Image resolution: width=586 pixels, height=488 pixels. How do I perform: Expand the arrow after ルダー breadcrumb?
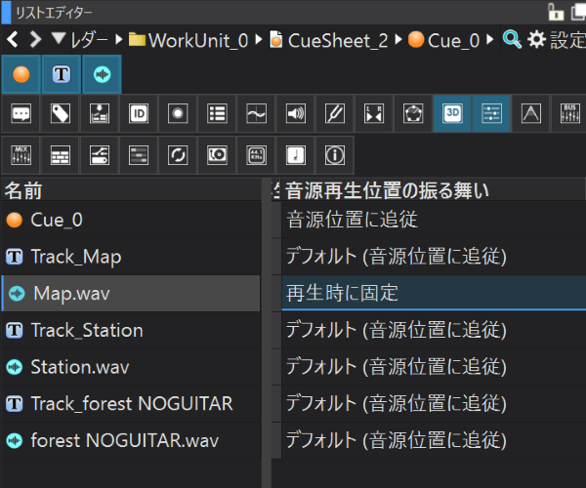coord(119,39)
